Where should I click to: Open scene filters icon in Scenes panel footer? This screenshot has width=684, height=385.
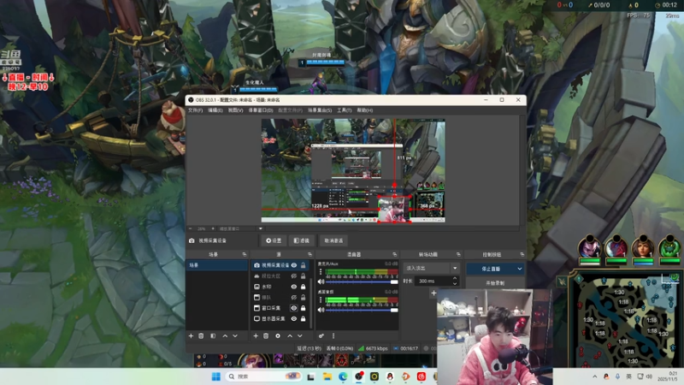click(x=213, y=335)
